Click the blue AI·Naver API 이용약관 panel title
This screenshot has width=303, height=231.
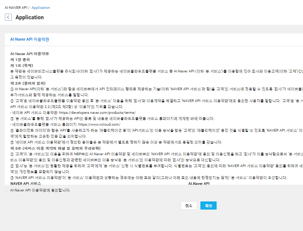coord(30,39)
